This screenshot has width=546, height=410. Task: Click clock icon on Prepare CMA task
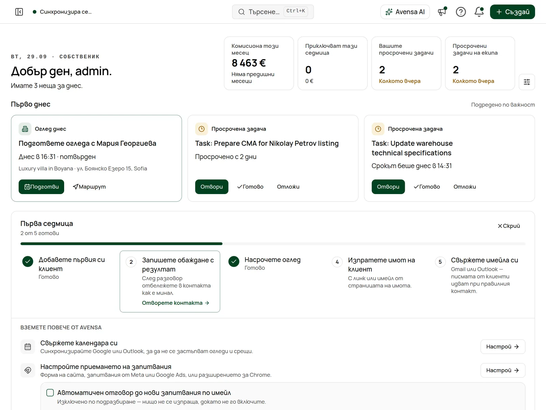pos(201,129)
